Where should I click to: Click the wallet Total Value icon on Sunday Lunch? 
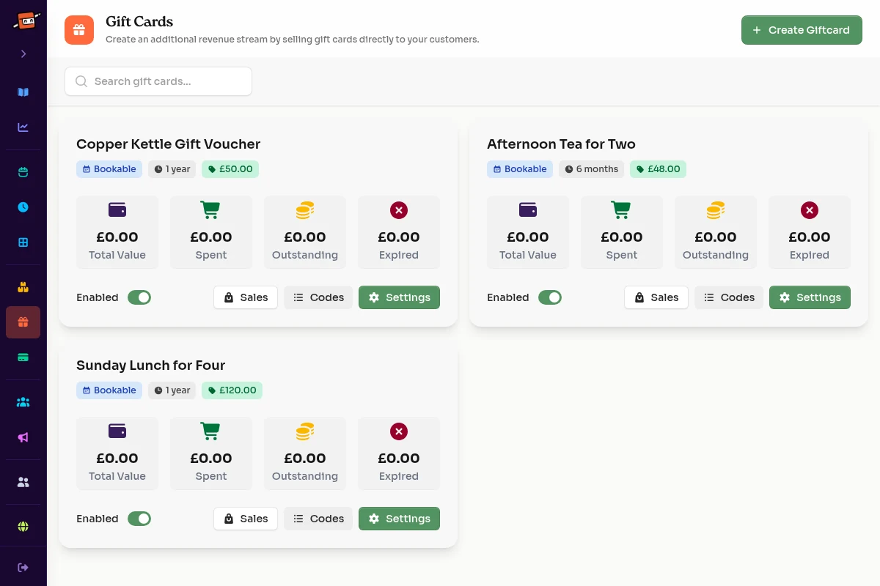pyautogui.click(x=117, y=431)
